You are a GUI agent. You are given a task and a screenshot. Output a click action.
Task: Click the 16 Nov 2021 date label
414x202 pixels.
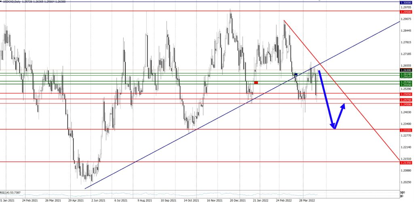click(x=214, y=200)
